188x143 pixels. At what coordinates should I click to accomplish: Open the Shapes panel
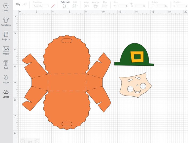[x=6, y=78]
